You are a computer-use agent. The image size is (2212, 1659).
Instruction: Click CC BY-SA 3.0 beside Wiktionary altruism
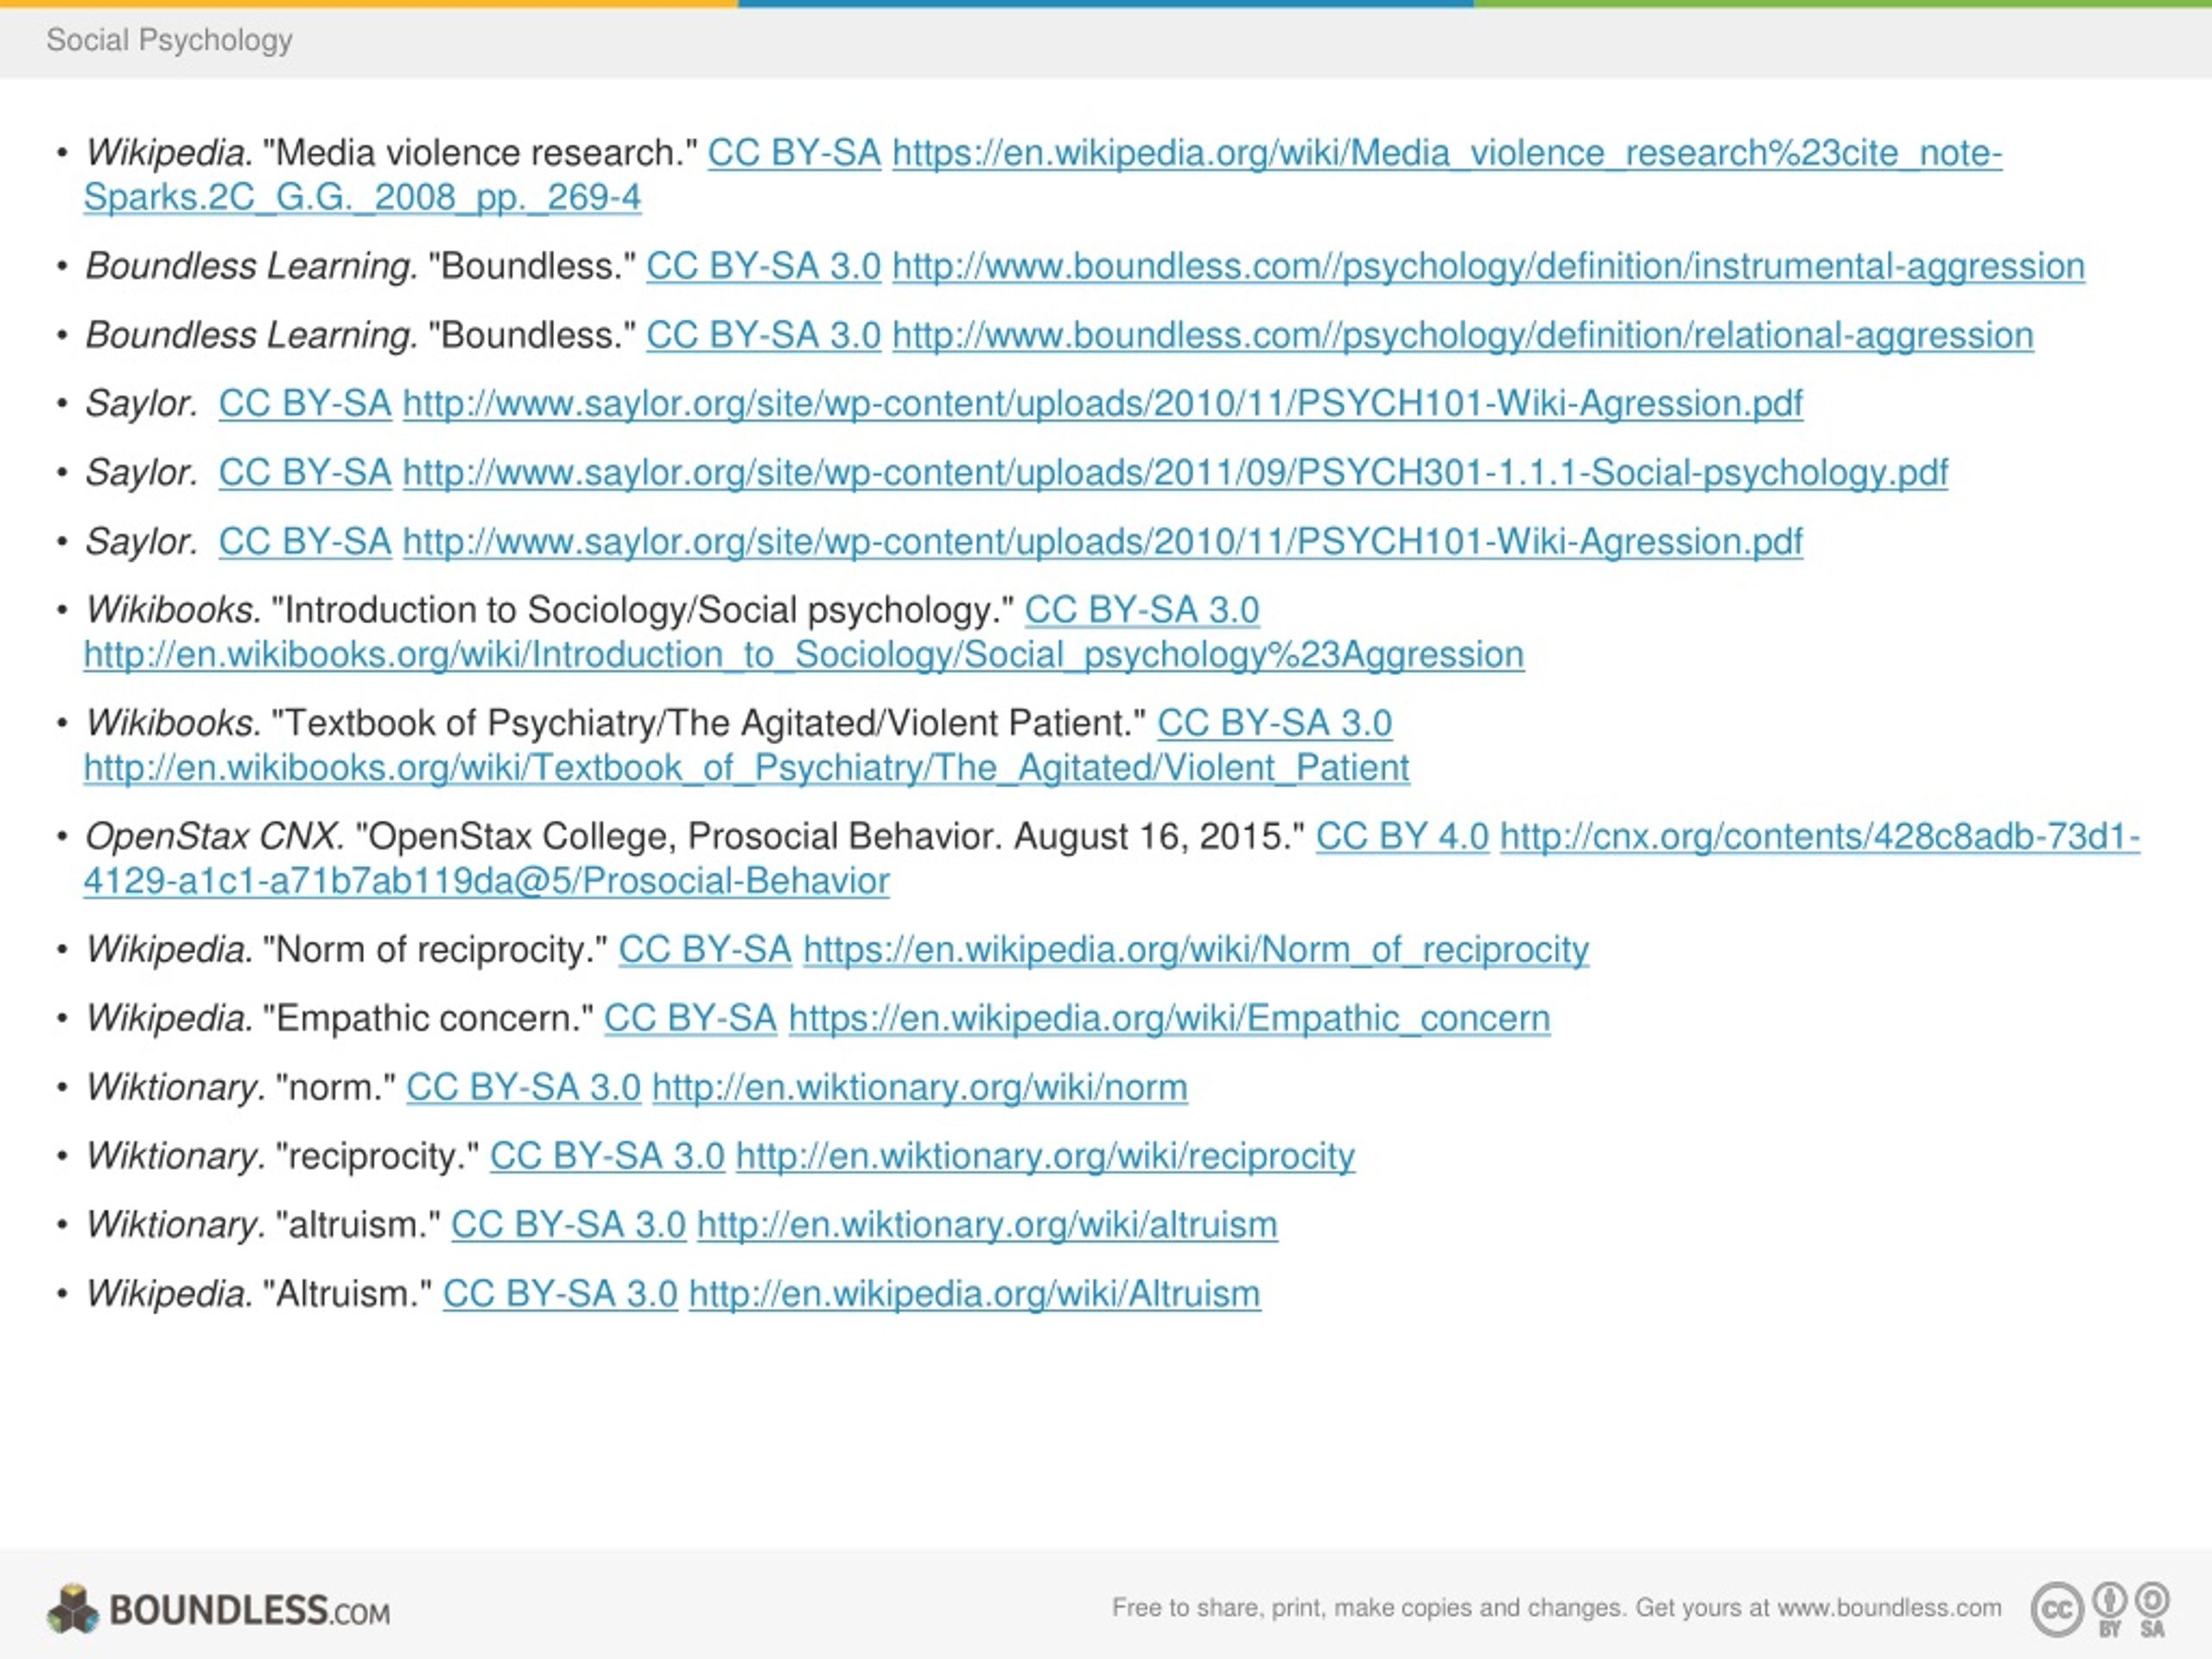568,1226
